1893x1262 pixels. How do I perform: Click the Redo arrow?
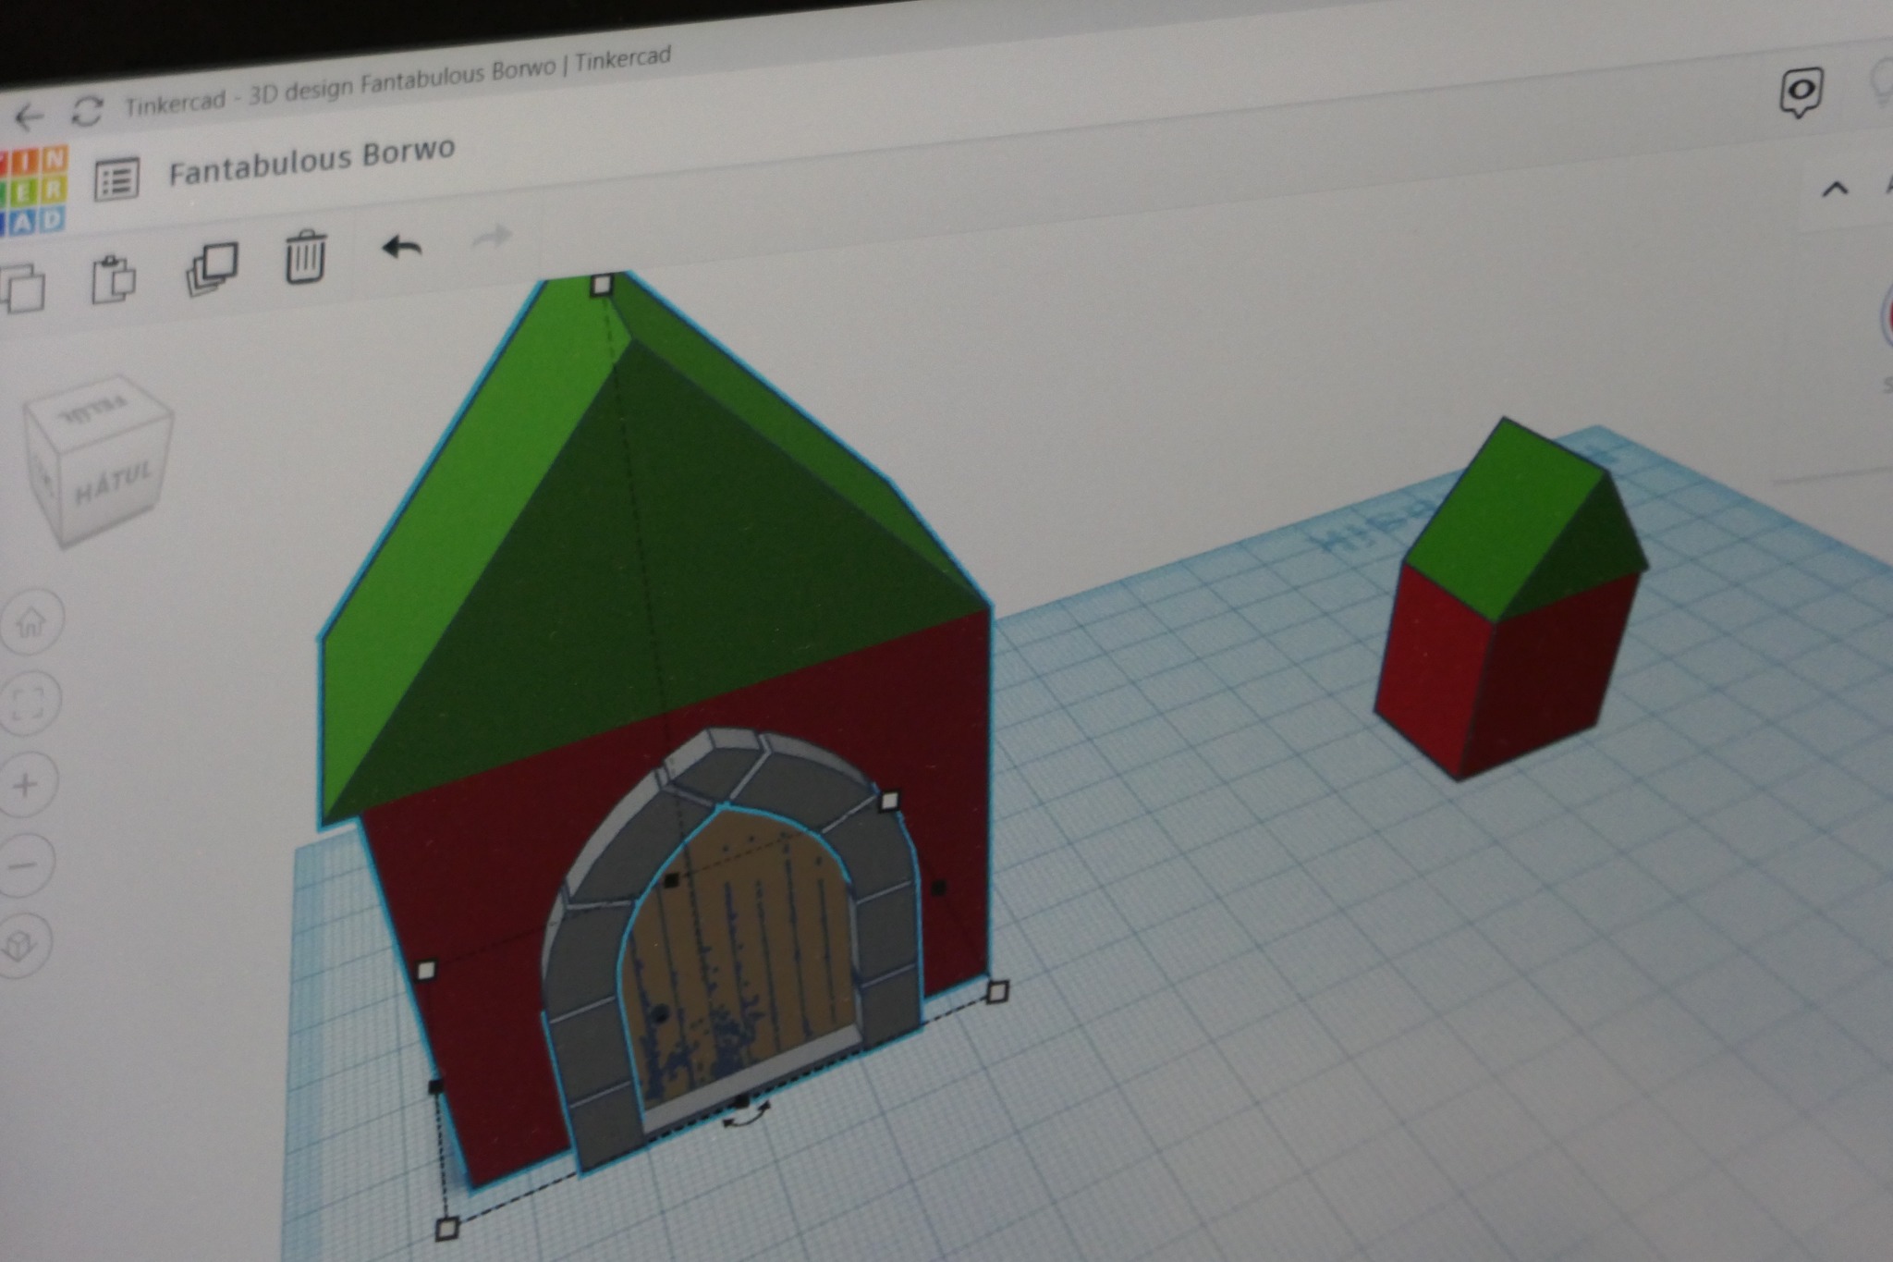[x=492, y=237]
